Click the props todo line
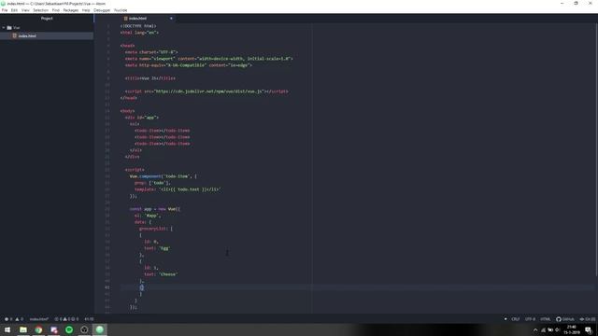Screen dimensions: 598x336 tap(152, 183)
